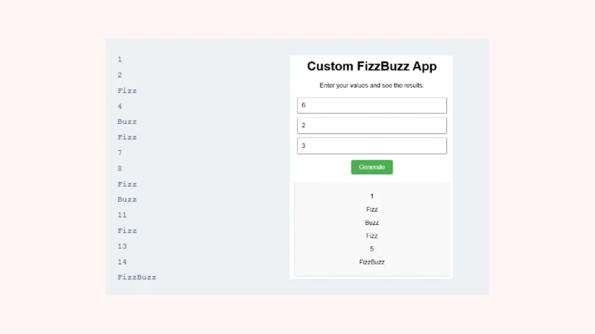595x334 pixels.
Task: Select the input field containing 3
Action: pos(371,146)
